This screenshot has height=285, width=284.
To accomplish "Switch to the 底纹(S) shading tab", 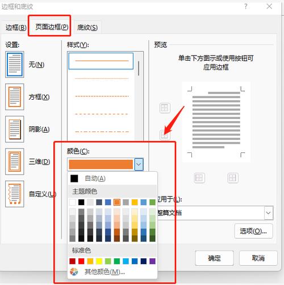I will [x=87, y=28].
